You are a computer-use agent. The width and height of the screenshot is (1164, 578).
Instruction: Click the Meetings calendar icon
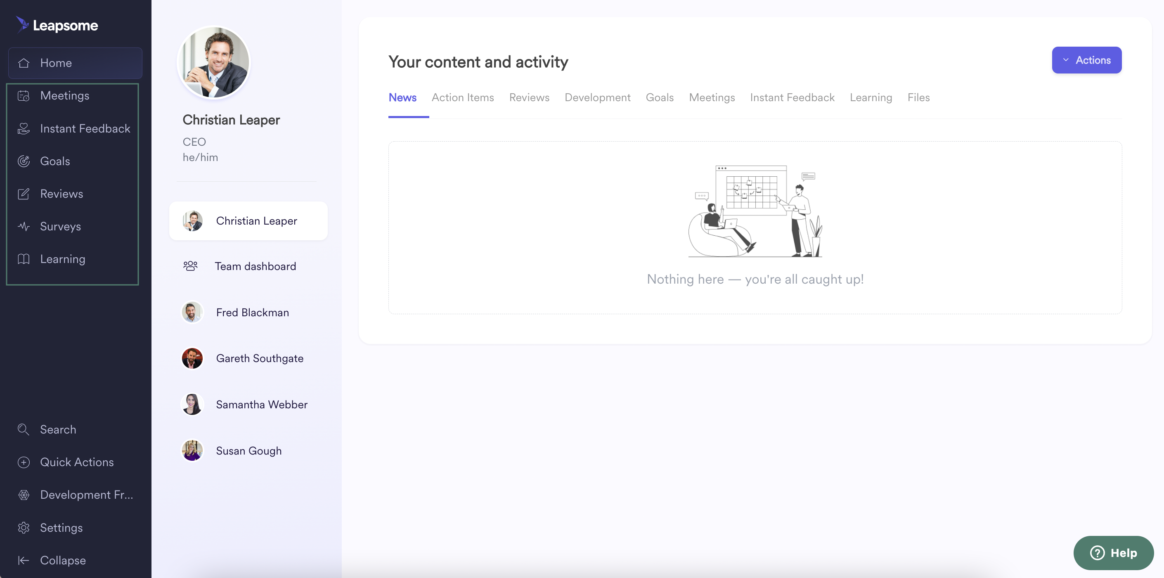[x=24, y=95]
